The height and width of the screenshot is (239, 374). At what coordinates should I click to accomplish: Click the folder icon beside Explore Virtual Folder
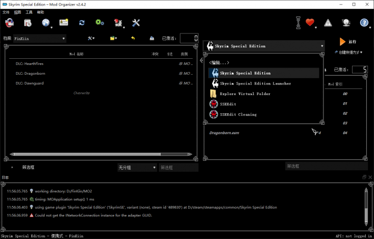[x=213, y=93]
